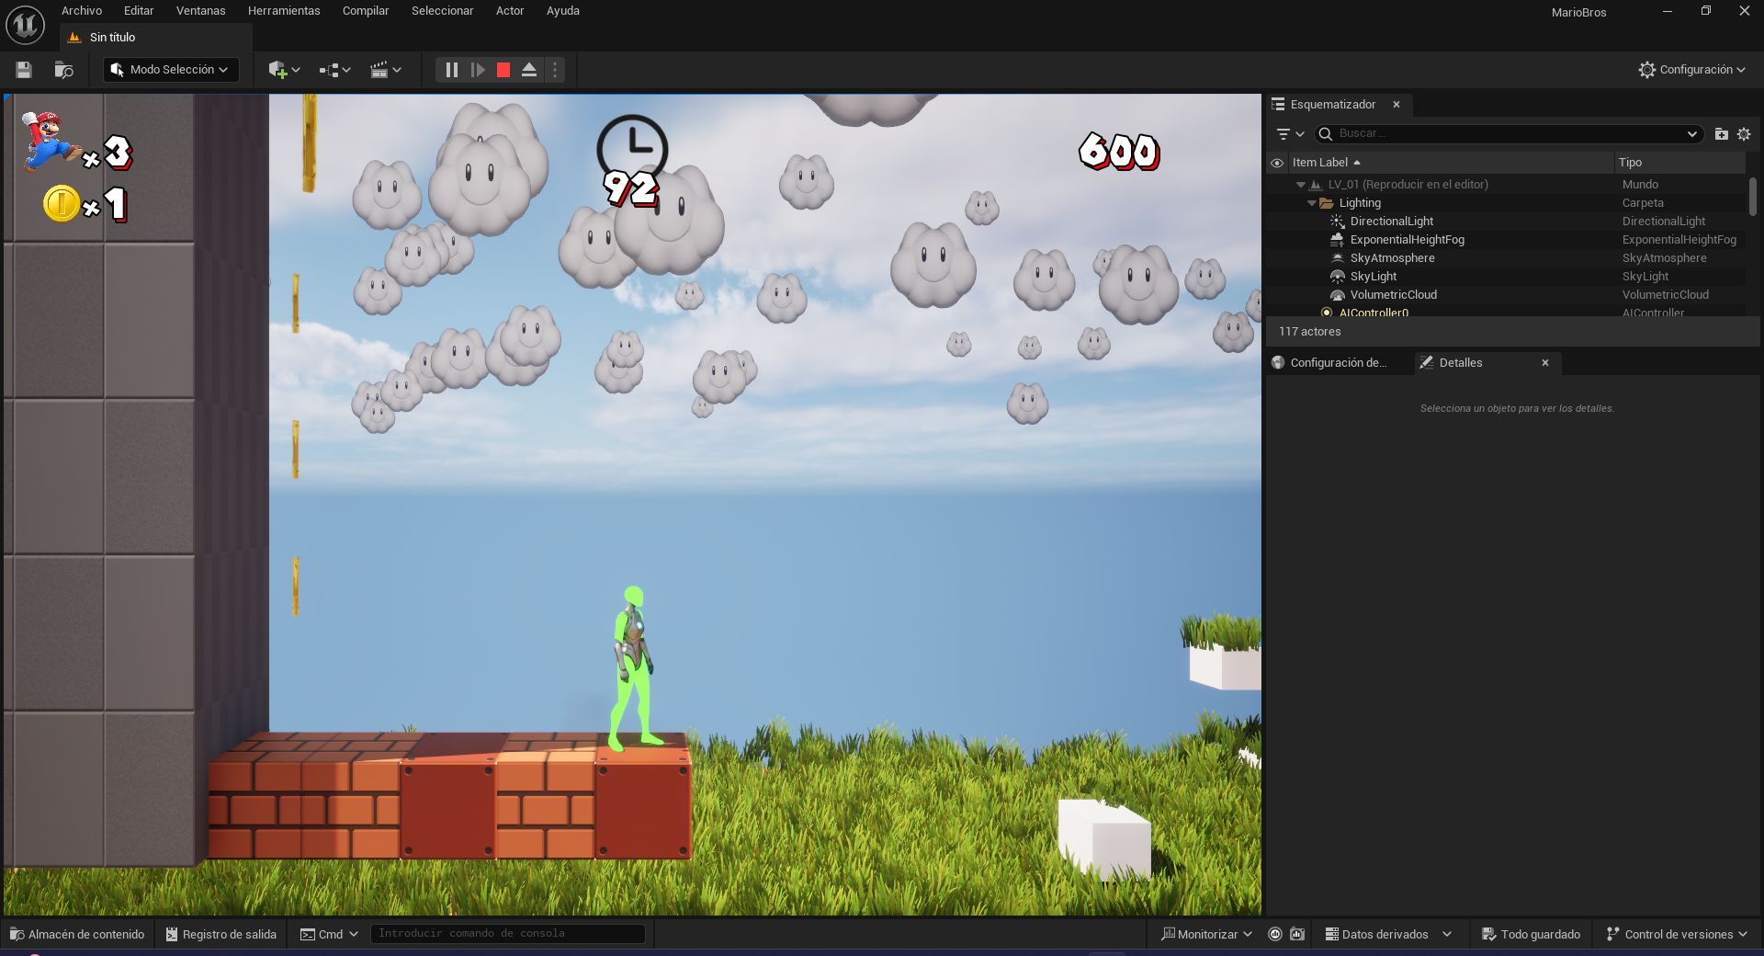
Task: Select the Esquematizador panel tab
Action: click(x=1332, y=105)
